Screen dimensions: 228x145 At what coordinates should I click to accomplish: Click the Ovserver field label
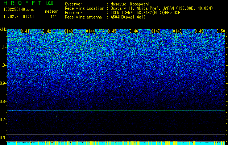point(74,4)
